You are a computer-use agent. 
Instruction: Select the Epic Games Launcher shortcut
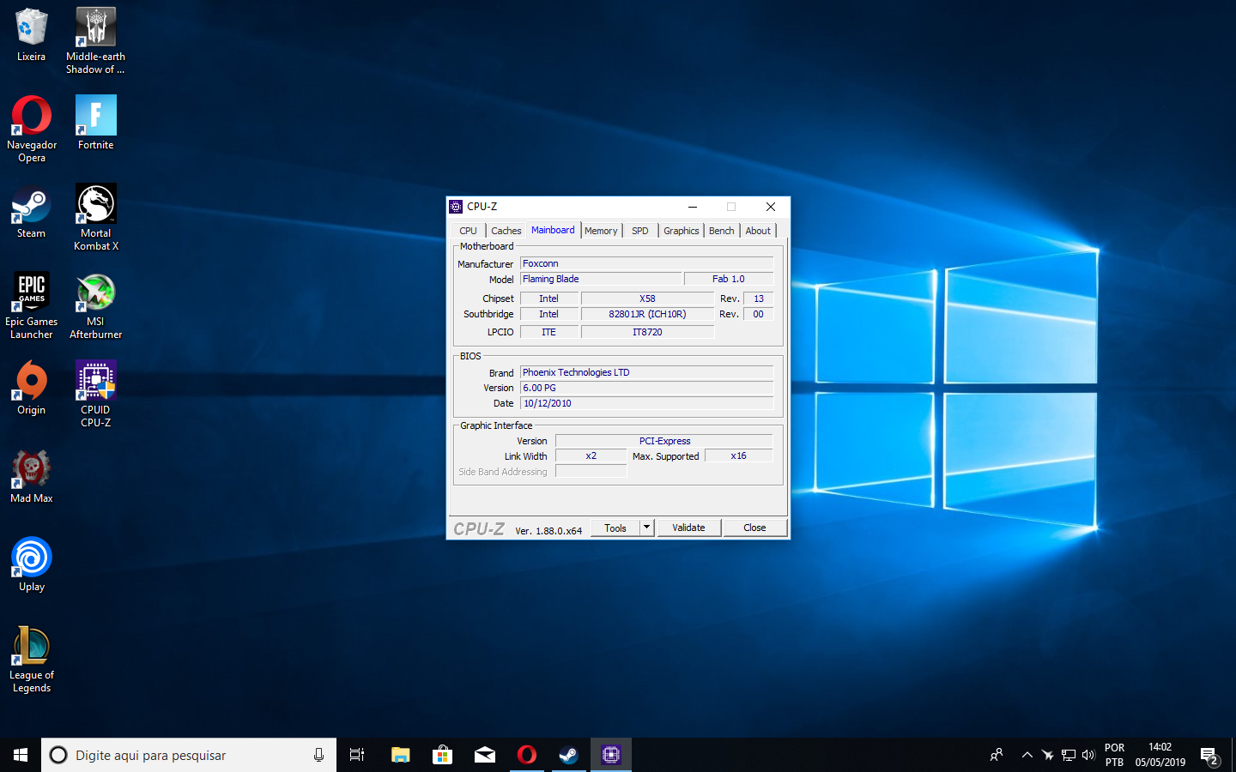tap(32, 305)
